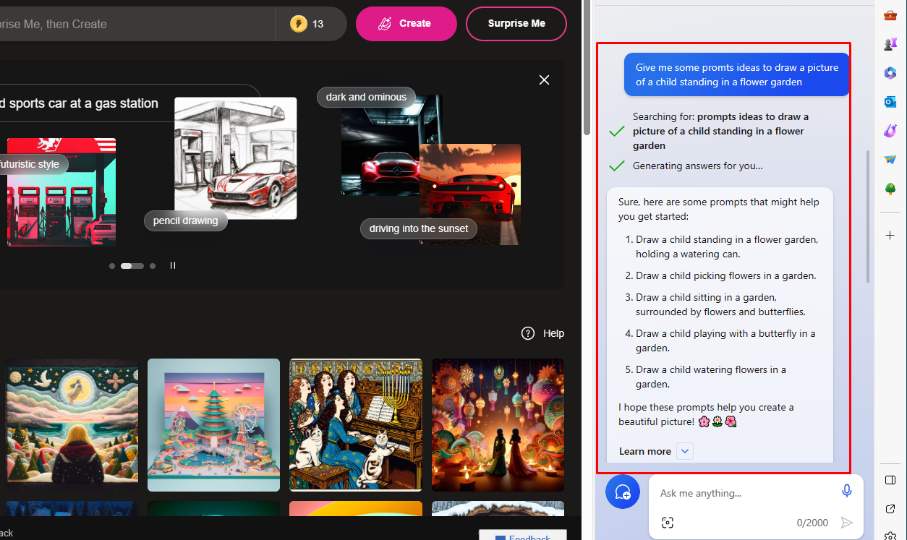Select the 'futuristic style' tag
The width and height of the screenshot is (907, 540).
pos(33,164)
